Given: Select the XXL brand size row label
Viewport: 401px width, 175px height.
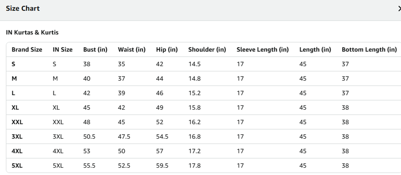Looking at the screenshot, I should (x=17, y=122).
